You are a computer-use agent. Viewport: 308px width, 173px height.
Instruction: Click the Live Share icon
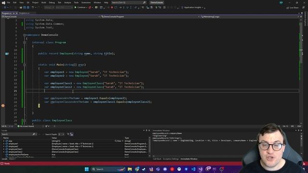tap(288, 8)
